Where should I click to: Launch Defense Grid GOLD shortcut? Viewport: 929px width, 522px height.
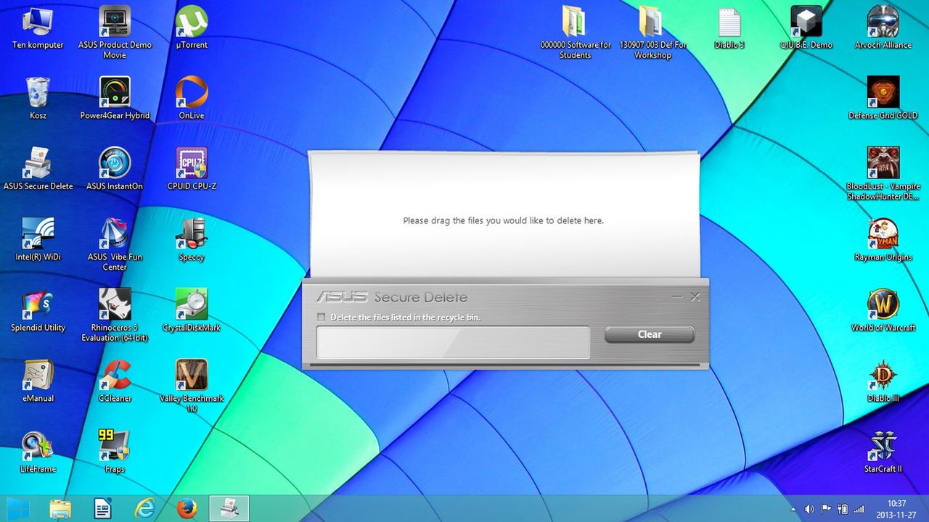[883, 98]
